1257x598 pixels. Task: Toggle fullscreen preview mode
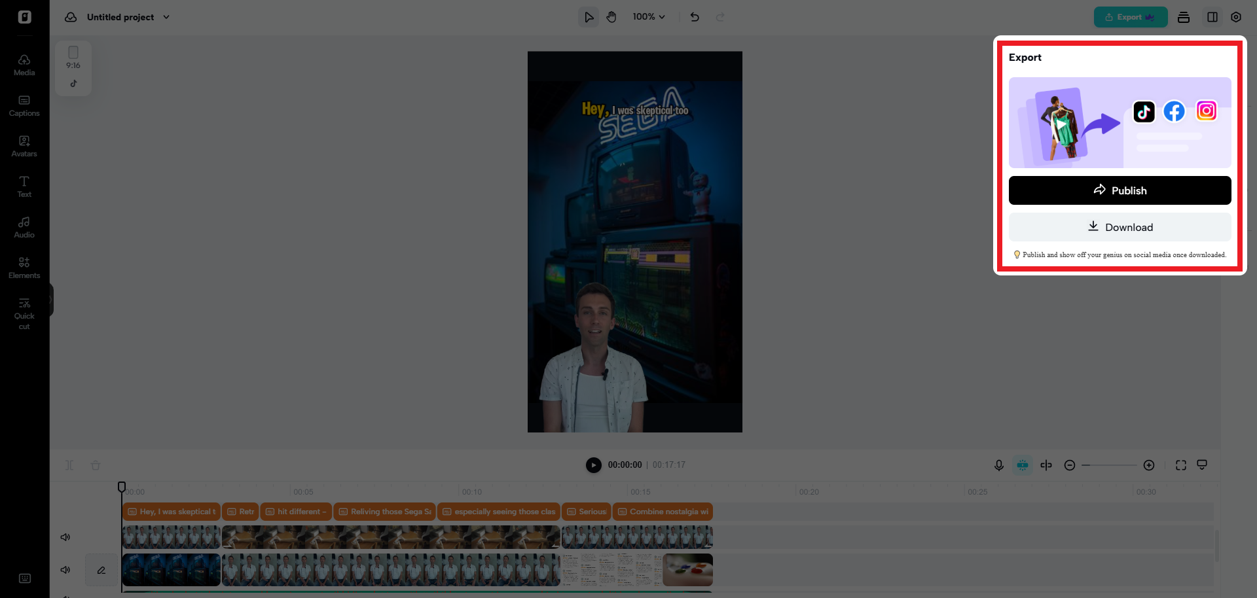tap(1181, 465)
